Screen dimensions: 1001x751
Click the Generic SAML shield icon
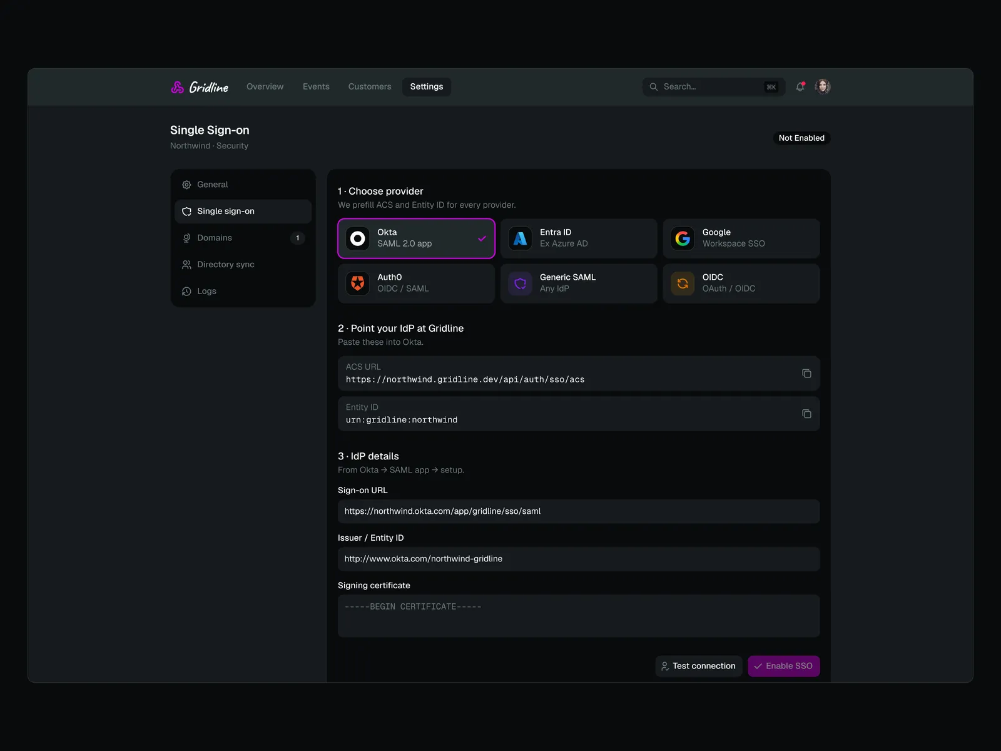520,284
